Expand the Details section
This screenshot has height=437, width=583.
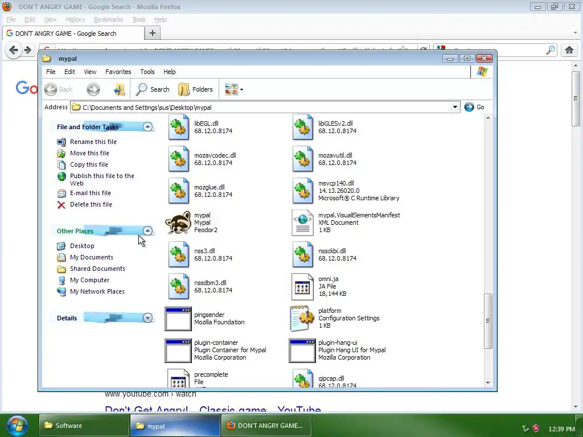(x=147, y=318)
